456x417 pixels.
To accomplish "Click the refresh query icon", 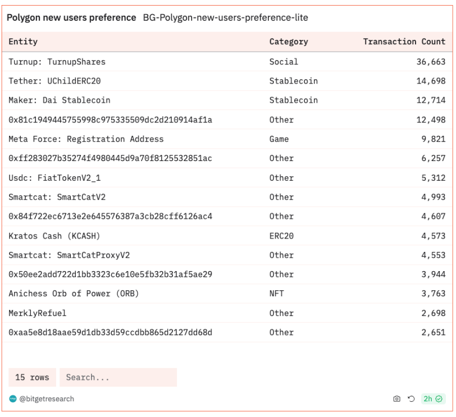I will click(411, 399).
